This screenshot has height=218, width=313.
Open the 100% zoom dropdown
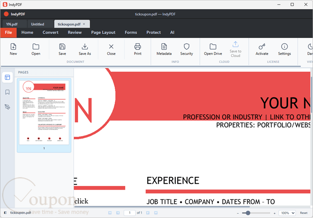287,213
